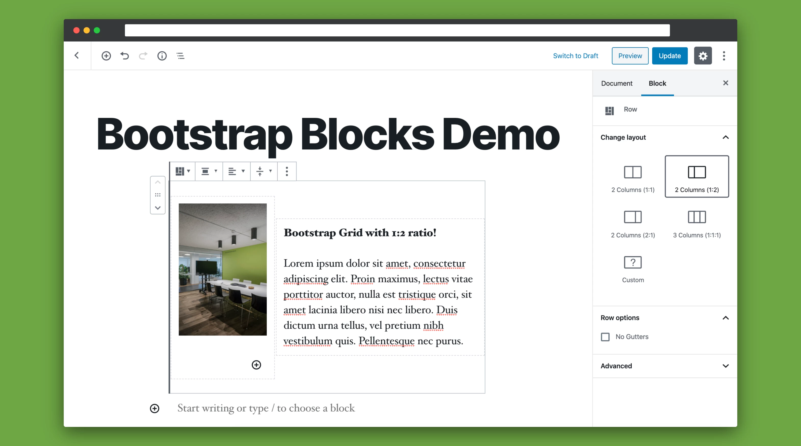Click the yellow minimize window button
The height and width of the screenshot is (446, 801).
(87, 31)
